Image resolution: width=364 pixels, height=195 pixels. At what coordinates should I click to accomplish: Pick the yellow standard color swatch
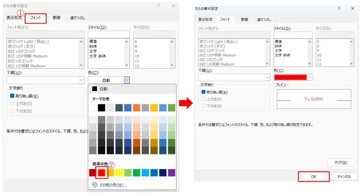click(119, 173)
